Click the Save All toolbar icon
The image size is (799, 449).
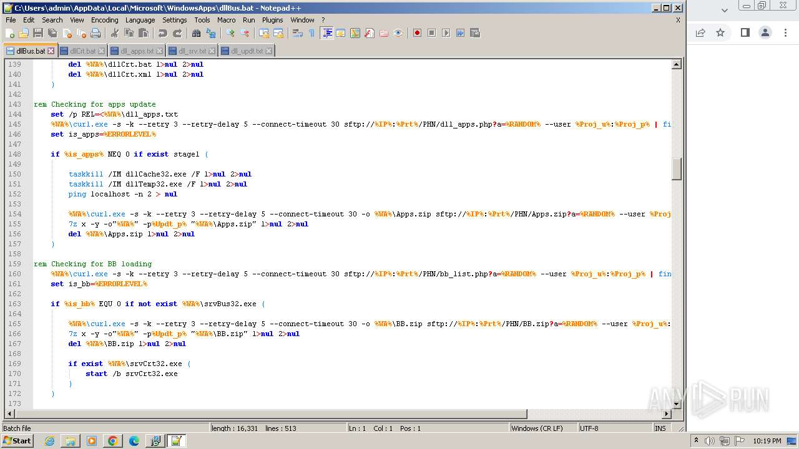pos(52,33)
